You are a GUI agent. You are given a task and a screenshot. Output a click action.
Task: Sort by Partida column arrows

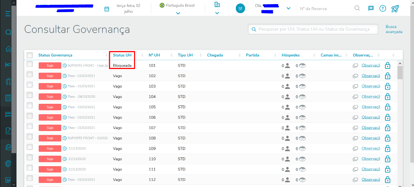[x=275, y=55]
